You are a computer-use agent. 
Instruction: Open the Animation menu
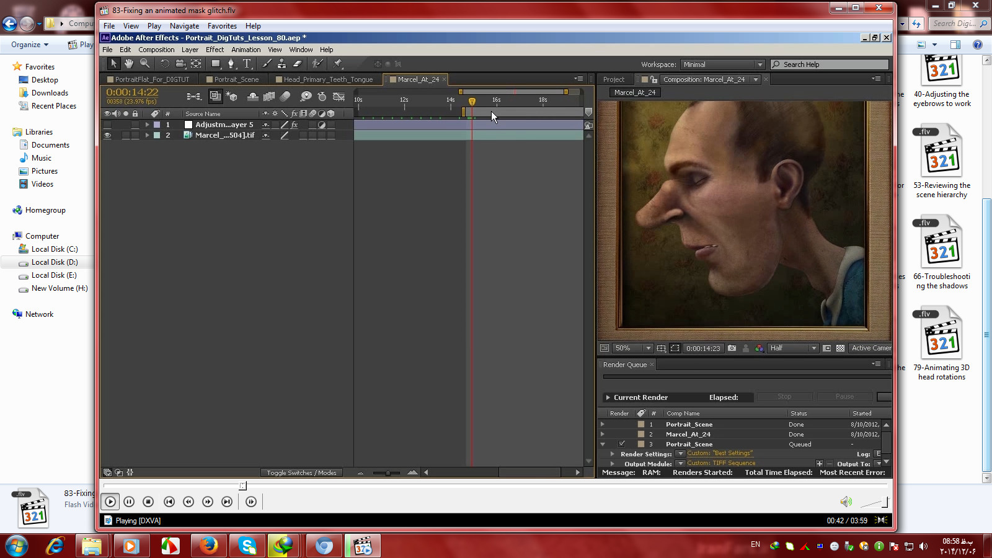(246, 50)
